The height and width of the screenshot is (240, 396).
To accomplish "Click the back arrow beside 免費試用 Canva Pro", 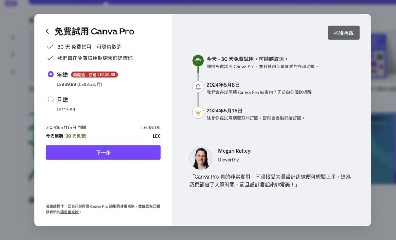I will pos(47,31).
